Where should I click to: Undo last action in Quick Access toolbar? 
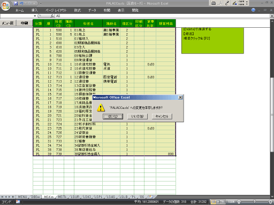click(21, 3)
